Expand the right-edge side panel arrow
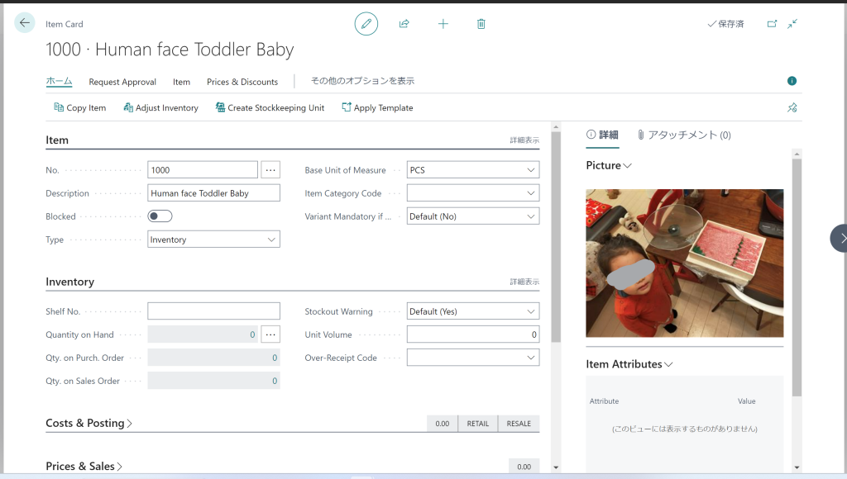Screen dimensions: 847x479 (840, 238)
